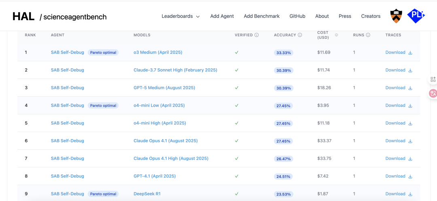
Task: Click Pareto optimal badge in DeepSeek R1 row
Action: 104,194
